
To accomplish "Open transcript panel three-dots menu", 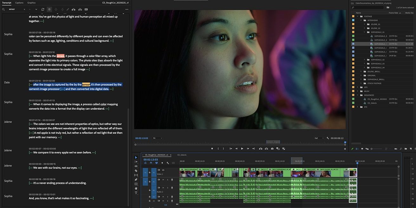I will (127, 10).
